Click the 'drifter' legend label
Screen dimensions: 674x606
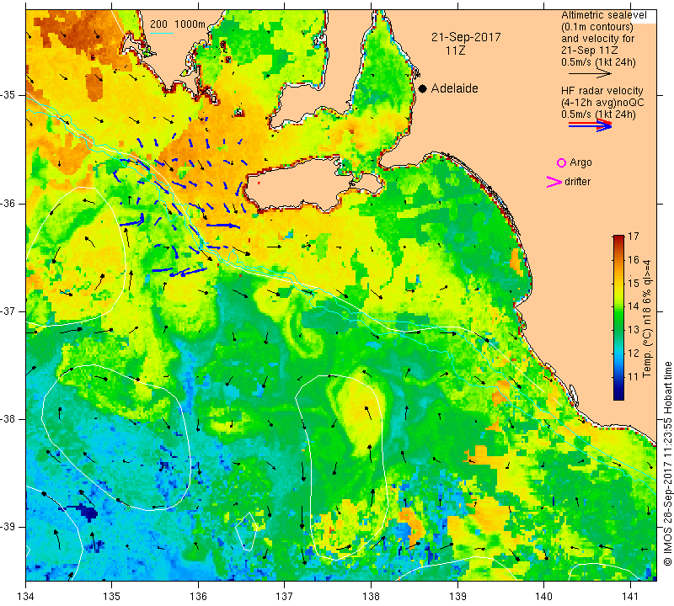click(577, 182)
